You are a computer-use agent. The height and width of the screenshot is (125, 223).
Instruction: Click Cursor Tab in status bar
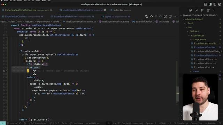click(x=196, y=123)
